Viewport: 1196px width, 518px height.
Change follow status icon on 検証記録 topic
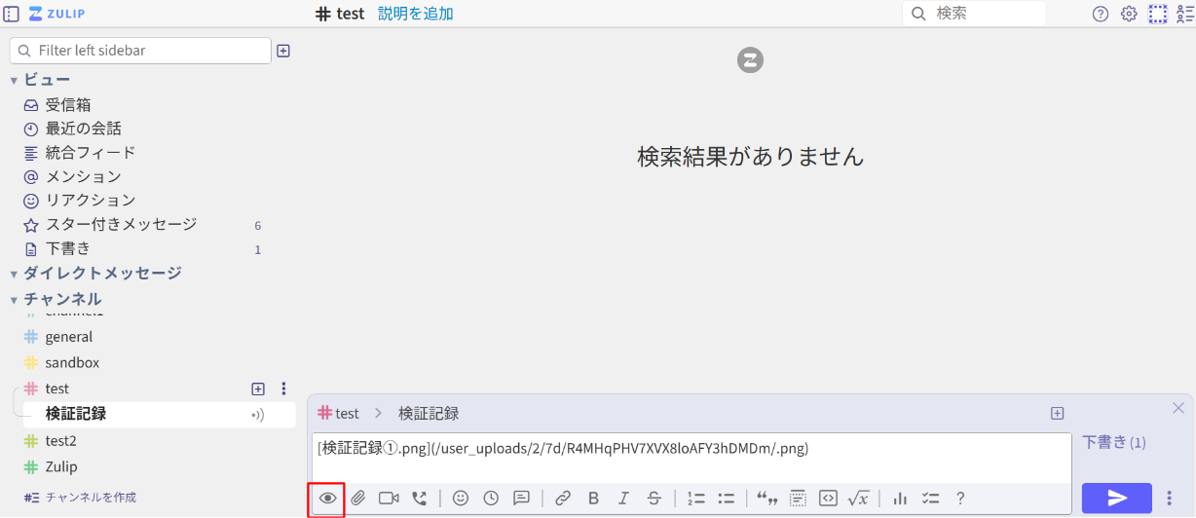tap(257, 415)
